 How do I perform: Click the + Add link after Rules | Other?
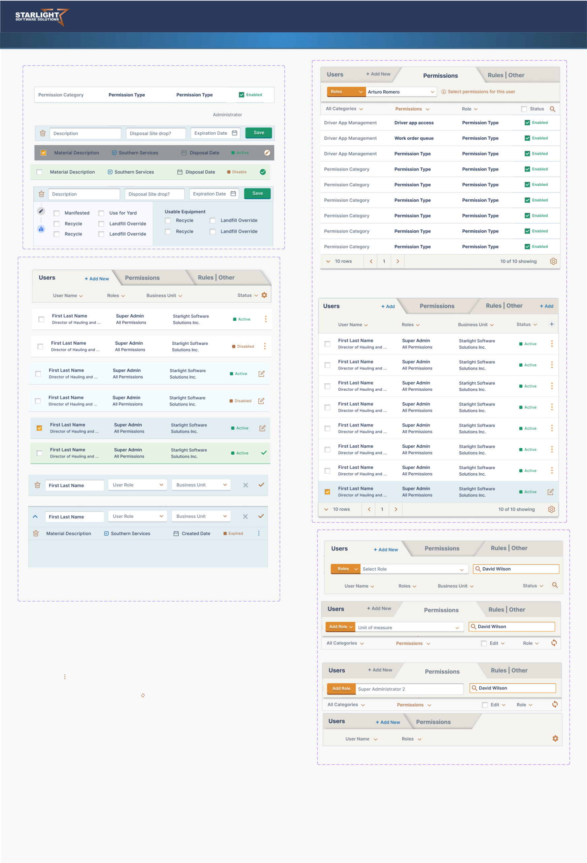(546, 306)
